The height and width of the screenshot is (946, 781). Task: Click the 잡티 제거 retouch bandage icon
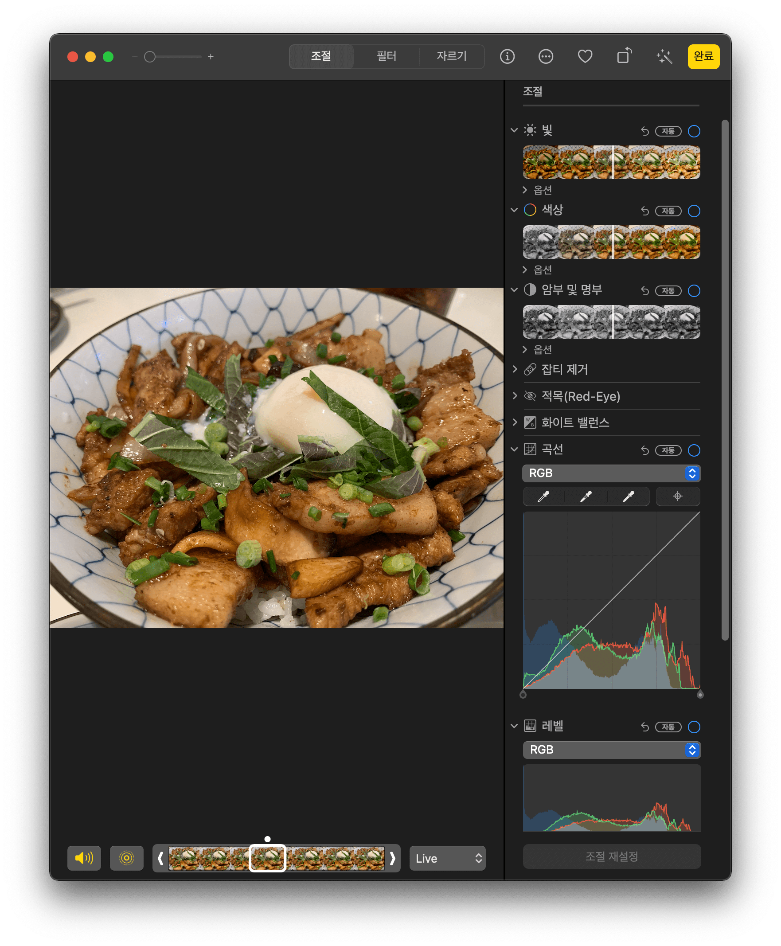coord(530,370)
